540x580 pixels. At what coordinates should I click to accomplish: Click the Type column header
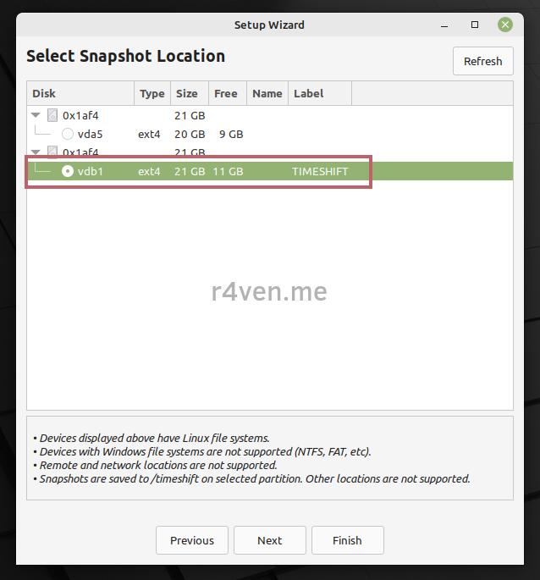152,93
